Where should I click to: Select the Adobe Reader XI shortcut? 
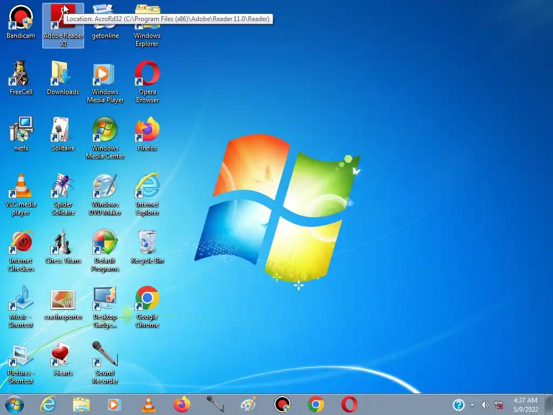point(63,25)
